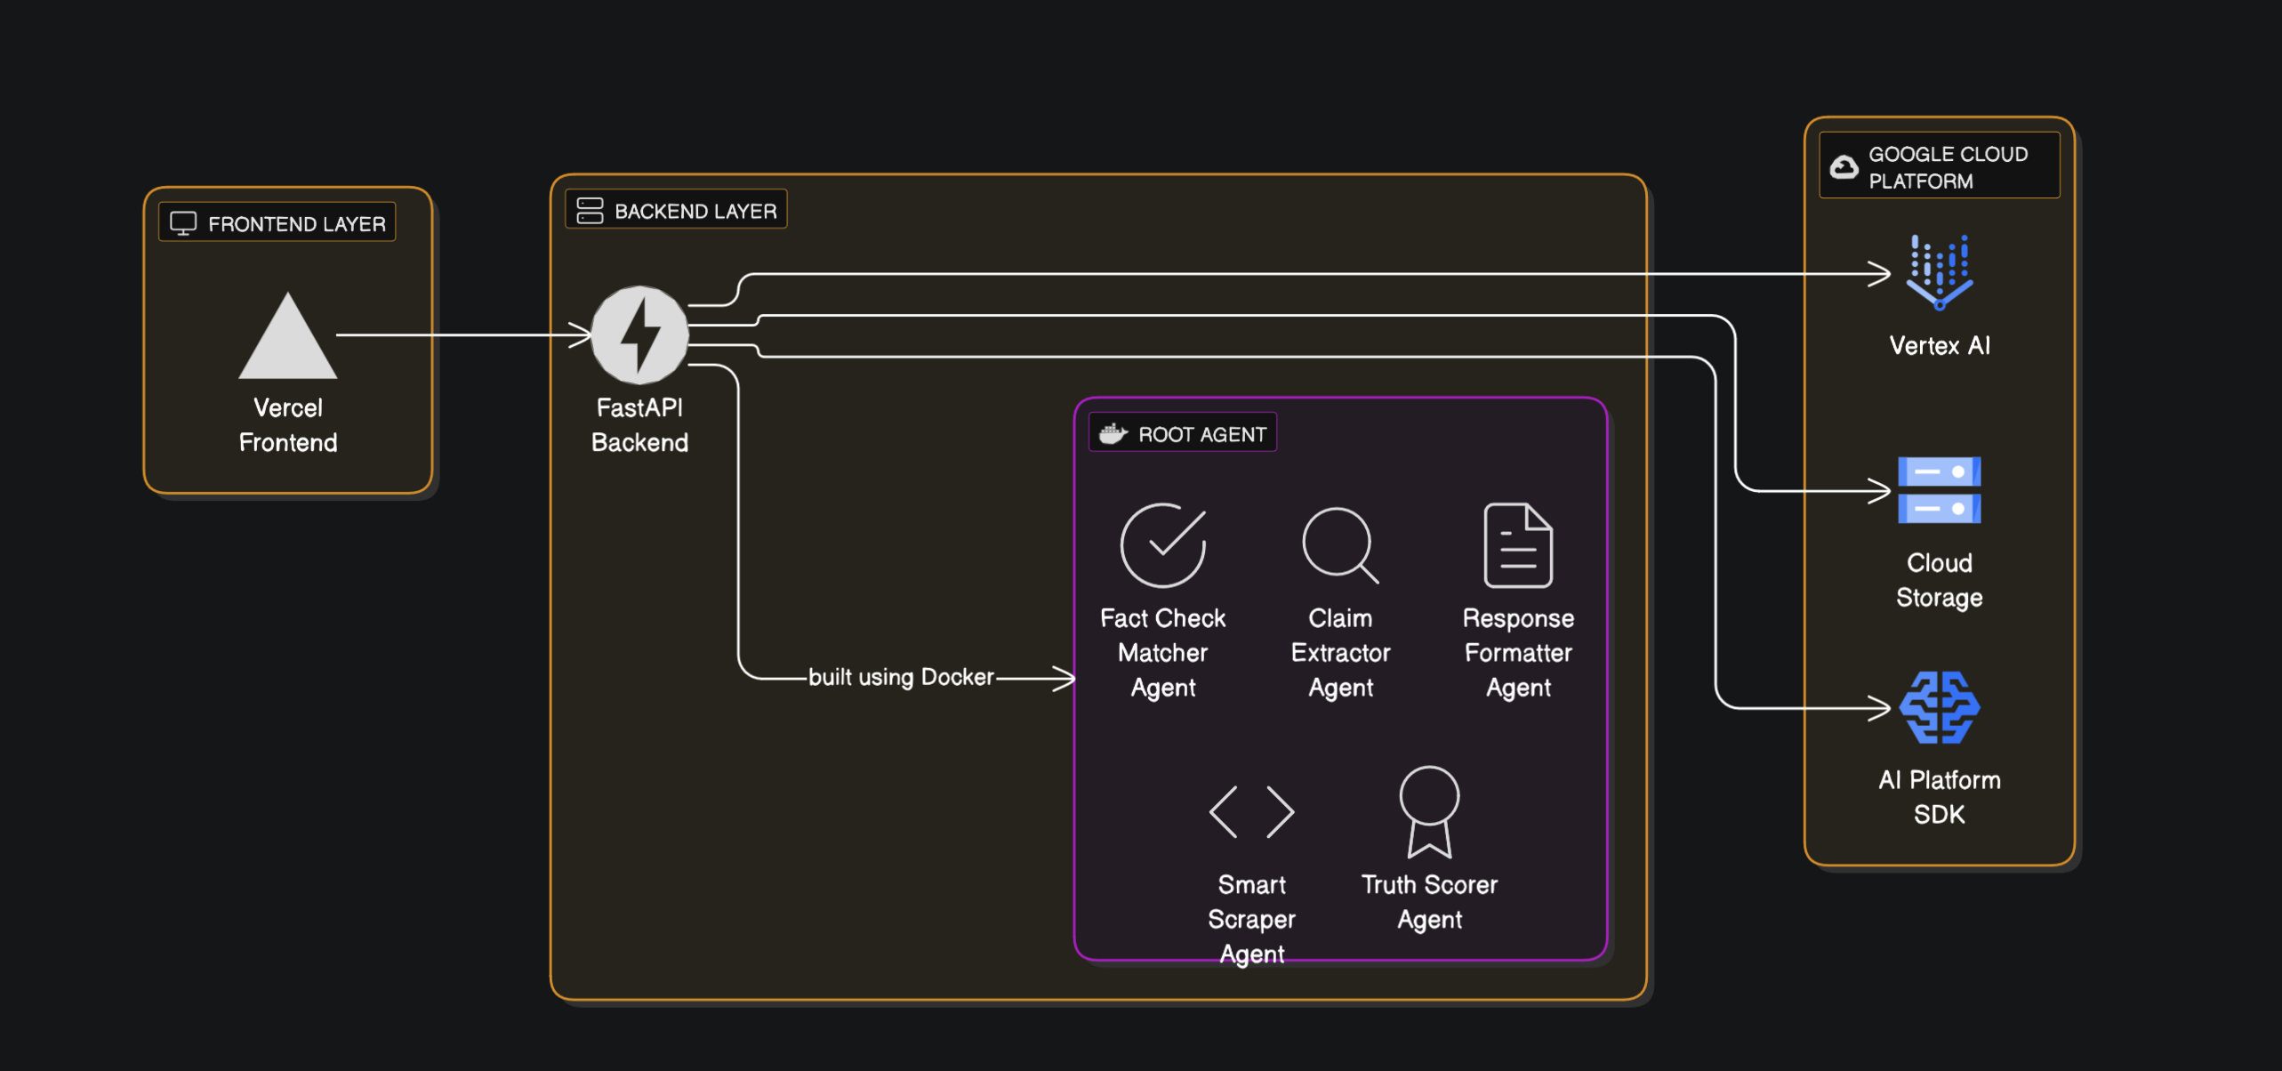This screenshot has height=1071, width=2282.
Task: Click the Docker whale icon in Root Agent
Action: 1113,434
